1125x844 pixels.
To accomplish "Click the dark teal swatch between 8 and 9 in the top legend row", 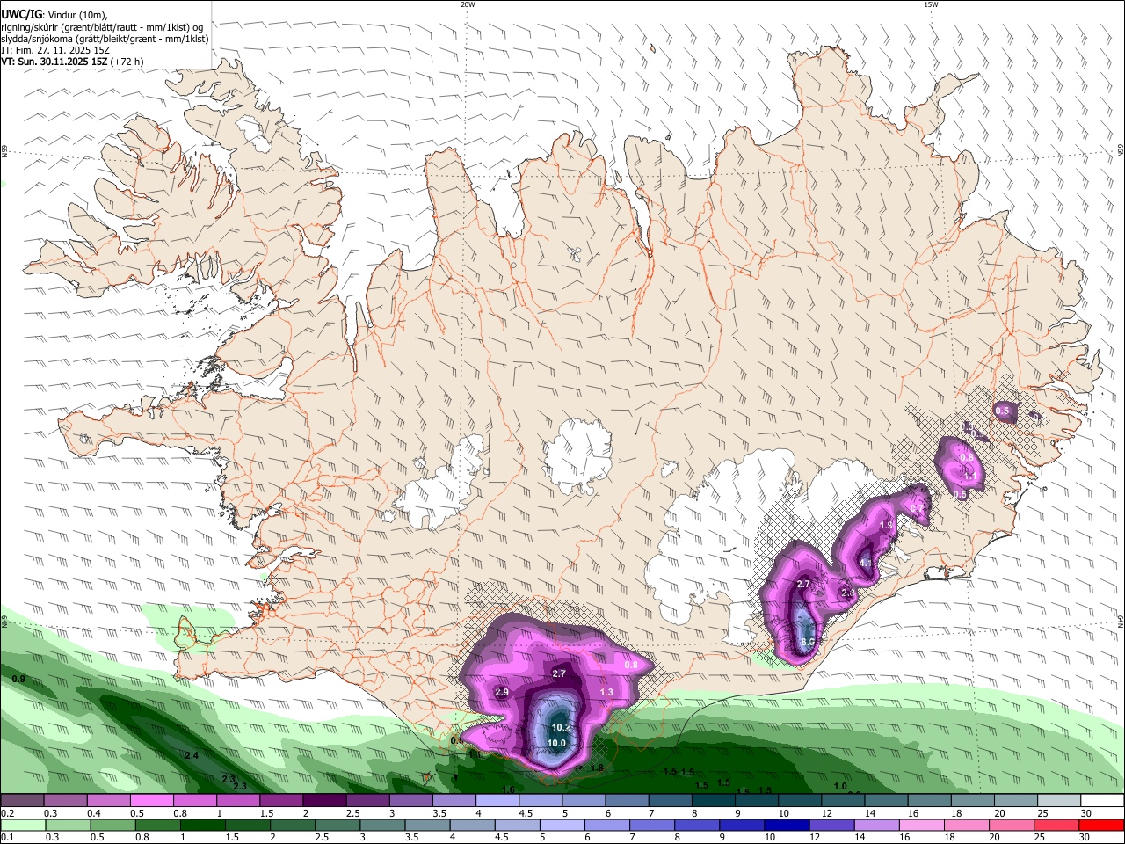I will tap(713, 801).
